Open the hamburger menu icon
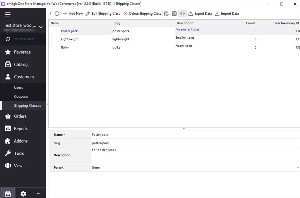 (x=8, y=14)
